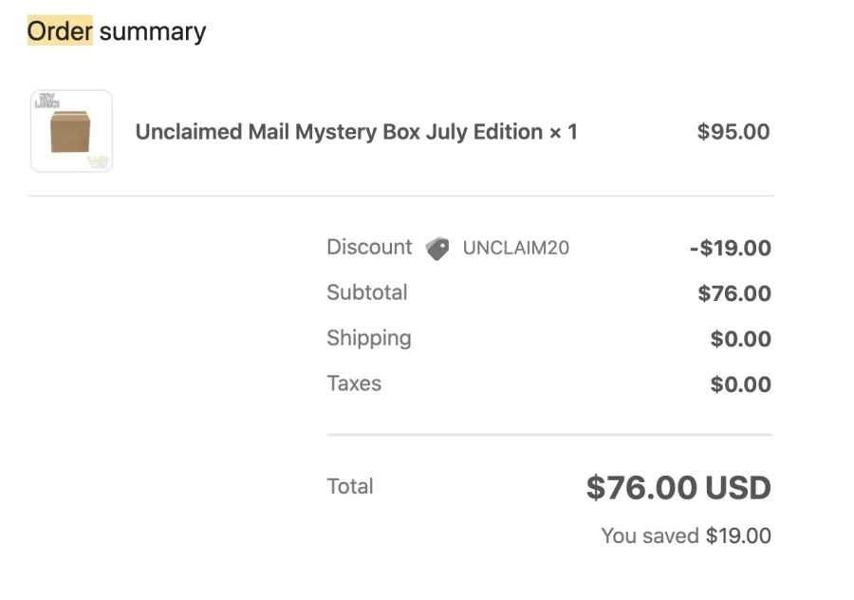Screen dimensions: 854x600
Task: Click the Discount label
Action: pyautogui.click(x=369, y=247)
